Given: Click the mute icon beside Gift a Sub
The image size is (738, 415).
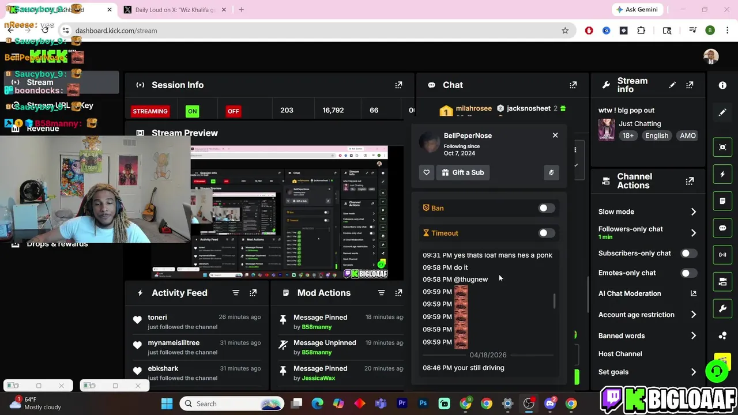Looking at the screenshot, I should tap(551, 172).
